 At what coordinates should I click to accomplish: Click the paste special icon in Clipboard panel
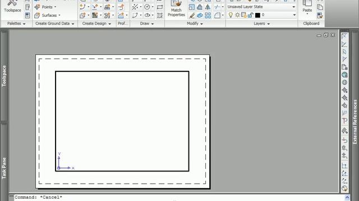320,16
